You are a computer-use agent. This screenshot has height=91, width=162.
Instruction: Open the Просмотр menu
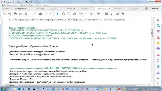(24, 5)
